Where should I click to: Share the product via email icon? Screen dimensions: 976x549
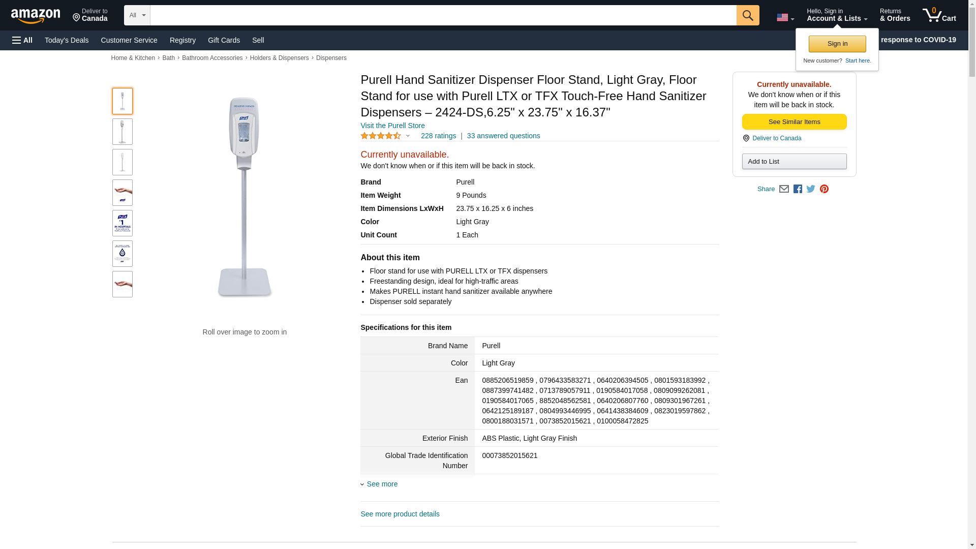(x=784, y=189)
